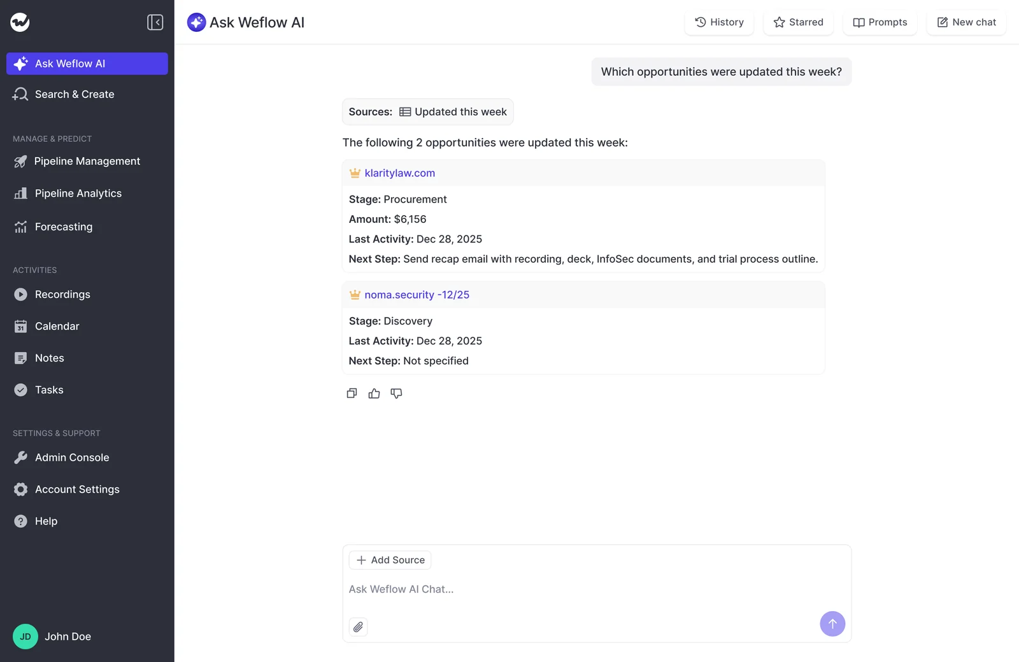This screenshot has width=1019, height=662.
Task: Click the crown icon beside klaritylaw.com
Action: pos(355,173)
